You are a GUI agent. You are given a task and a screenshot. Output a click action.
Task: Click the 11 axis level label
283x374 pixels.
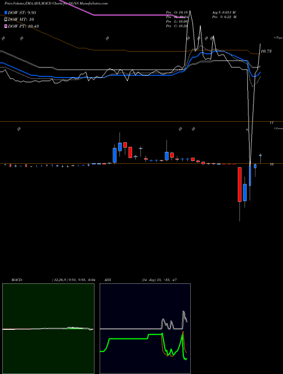(271, 123)
